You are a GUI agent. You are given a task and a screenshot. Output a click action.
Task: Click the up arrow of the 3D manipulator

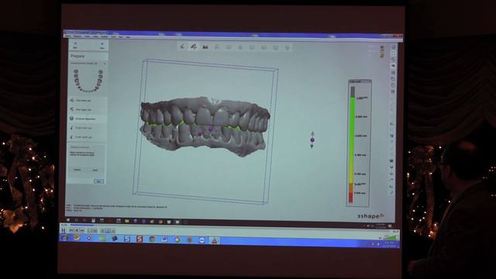tap(312, 134)
